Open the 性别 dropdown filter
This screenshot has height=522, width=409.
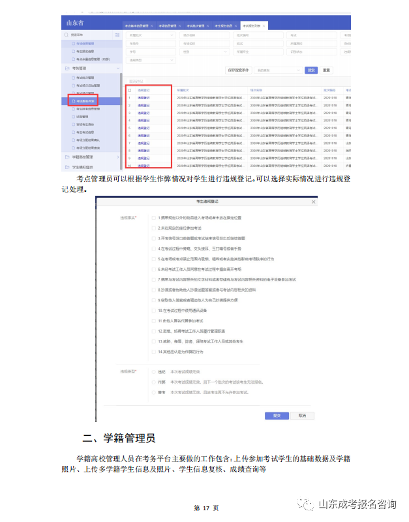(204, 52)
